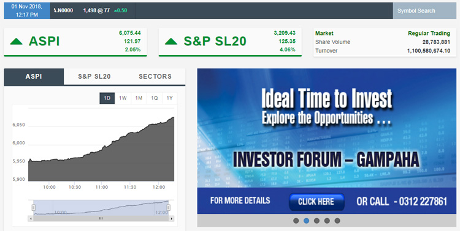Click the green ASPI up-arrow icon
The height and width of the screenshot is (231, 460).
pyautogui.click(x=17, y=42)
